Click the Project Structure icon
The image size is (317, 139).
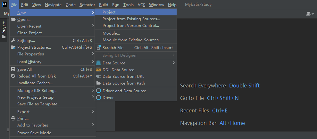(13, 47)
